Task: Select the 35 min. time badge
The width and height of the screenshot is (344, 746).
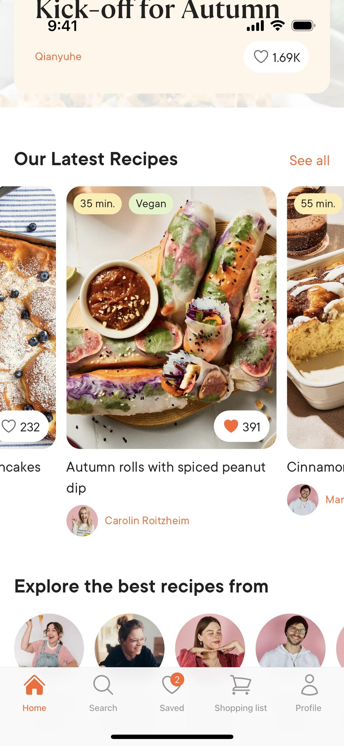Action: (97, 203)
